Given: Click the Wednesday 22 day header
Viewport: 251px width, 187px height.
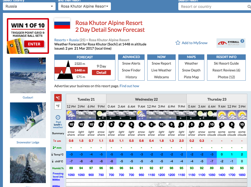Looking at the screenshot, I should point(146,99).
